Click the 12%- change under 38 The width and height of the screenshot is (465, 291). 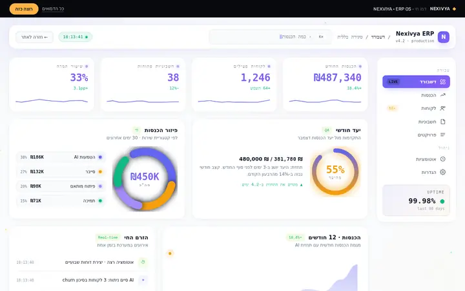(x=174, y=88)
